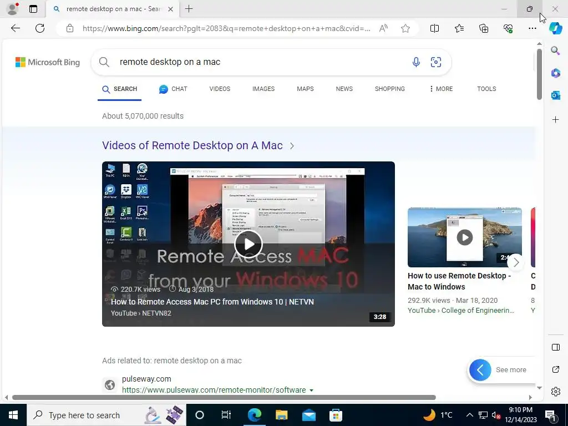Click the browser address bar URL
Image resolution: width=568 pixels, height=426 pixels.
coord(226,28)
